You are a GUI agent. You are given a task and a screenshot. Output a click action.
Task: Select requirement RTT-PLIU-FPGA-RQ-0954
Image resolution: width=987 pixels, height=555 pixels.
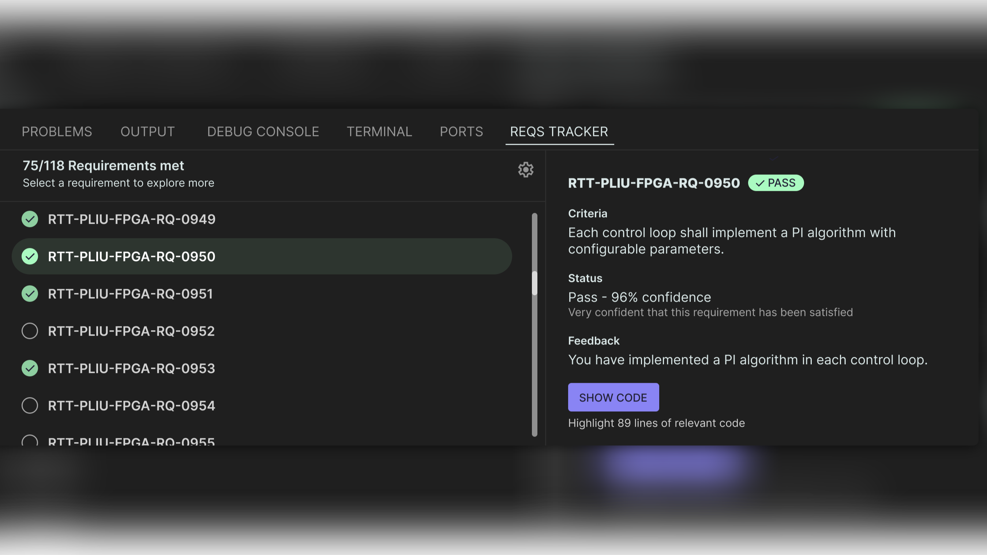(131, 405)
